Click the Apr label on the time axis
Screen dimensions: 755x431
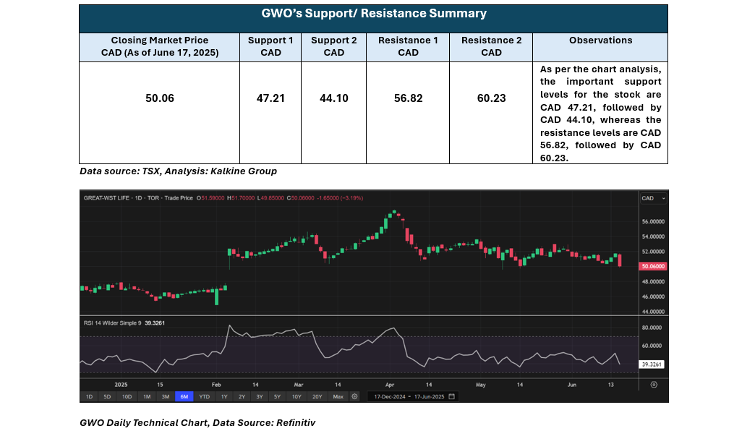coord(390,385)
